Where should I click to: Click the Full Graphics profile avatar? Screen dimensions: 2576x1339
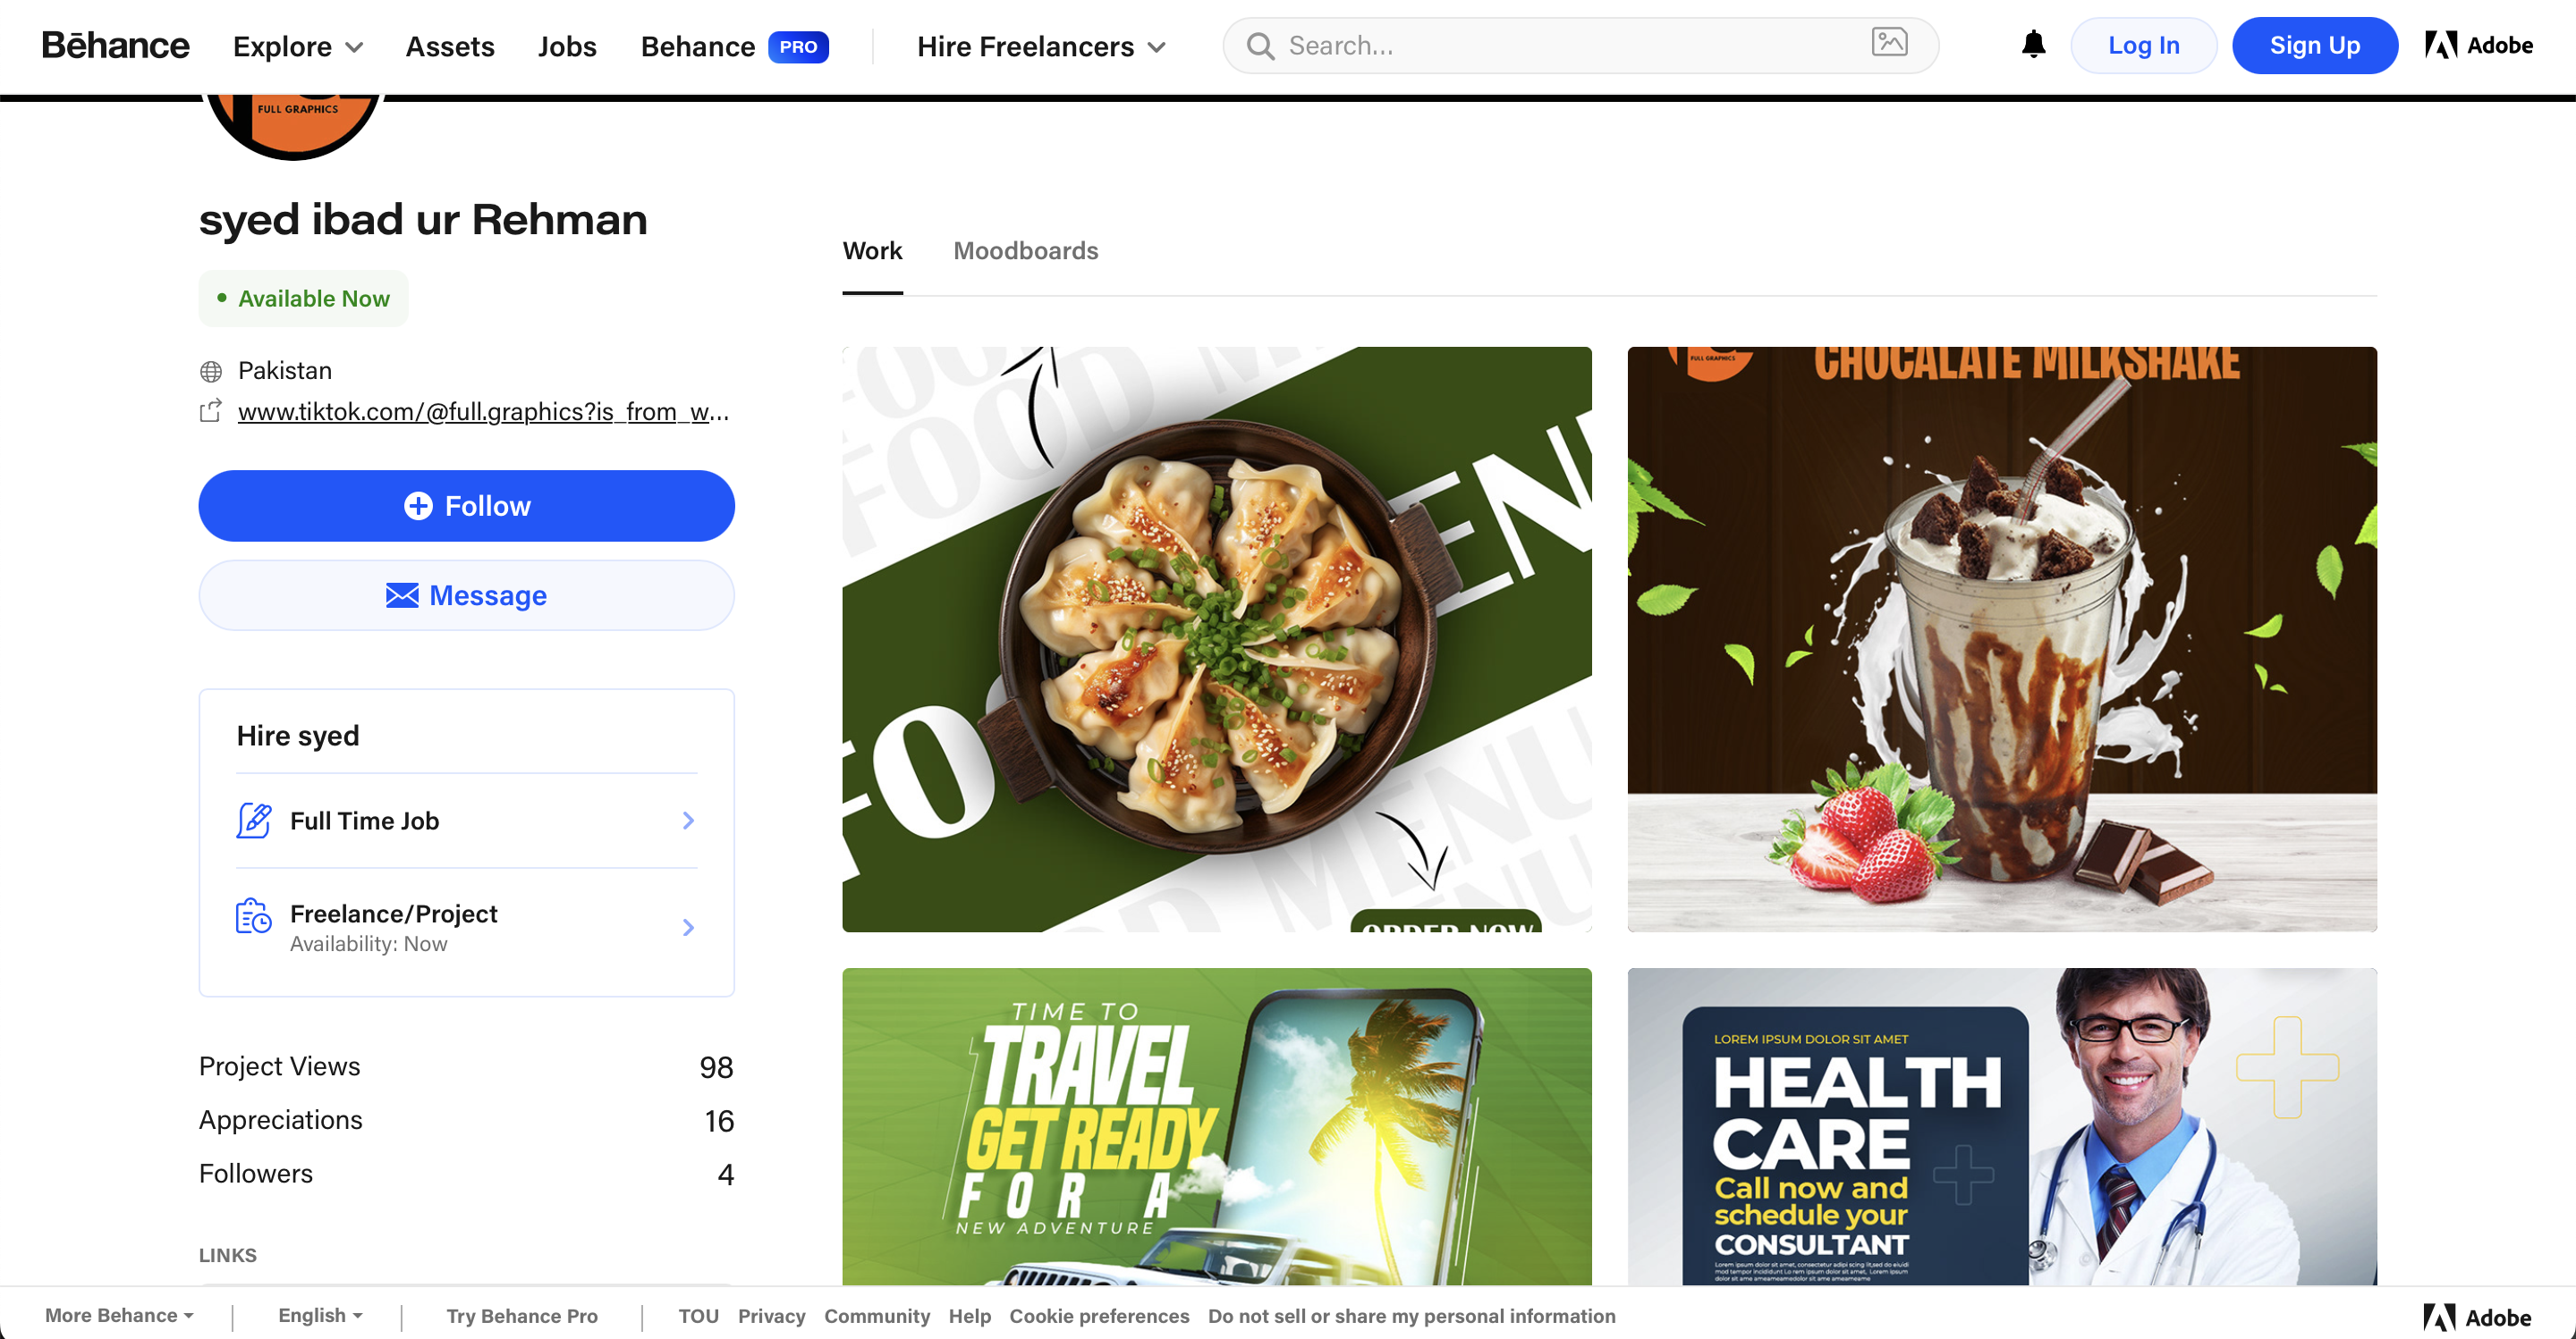pyautogui.click(x=293, y=125)
